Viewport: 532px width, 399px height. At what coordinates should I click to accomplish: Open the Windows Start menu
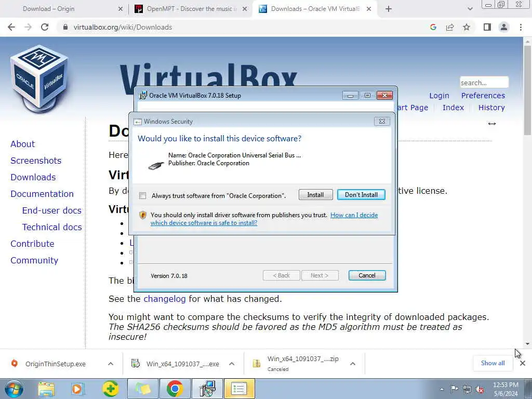coord(14,389)
